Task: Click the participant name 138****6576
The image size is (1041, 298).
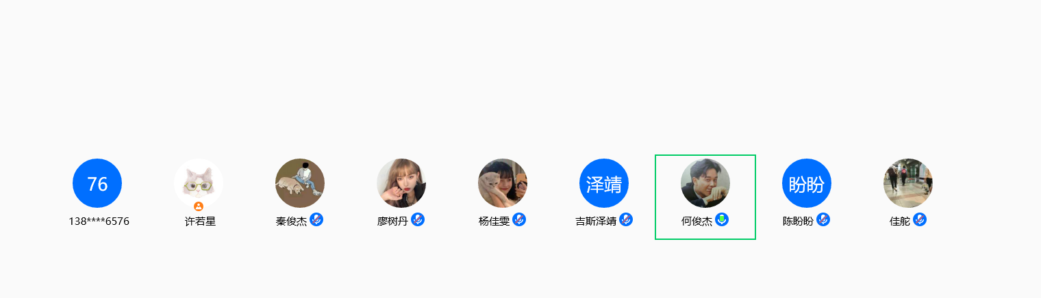Action: [x=99, y=221]
